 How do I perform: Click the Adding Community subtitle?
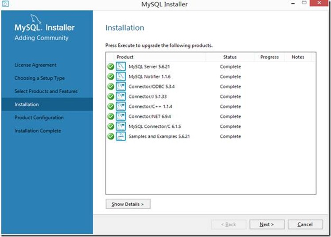click(x=41, y=38)
